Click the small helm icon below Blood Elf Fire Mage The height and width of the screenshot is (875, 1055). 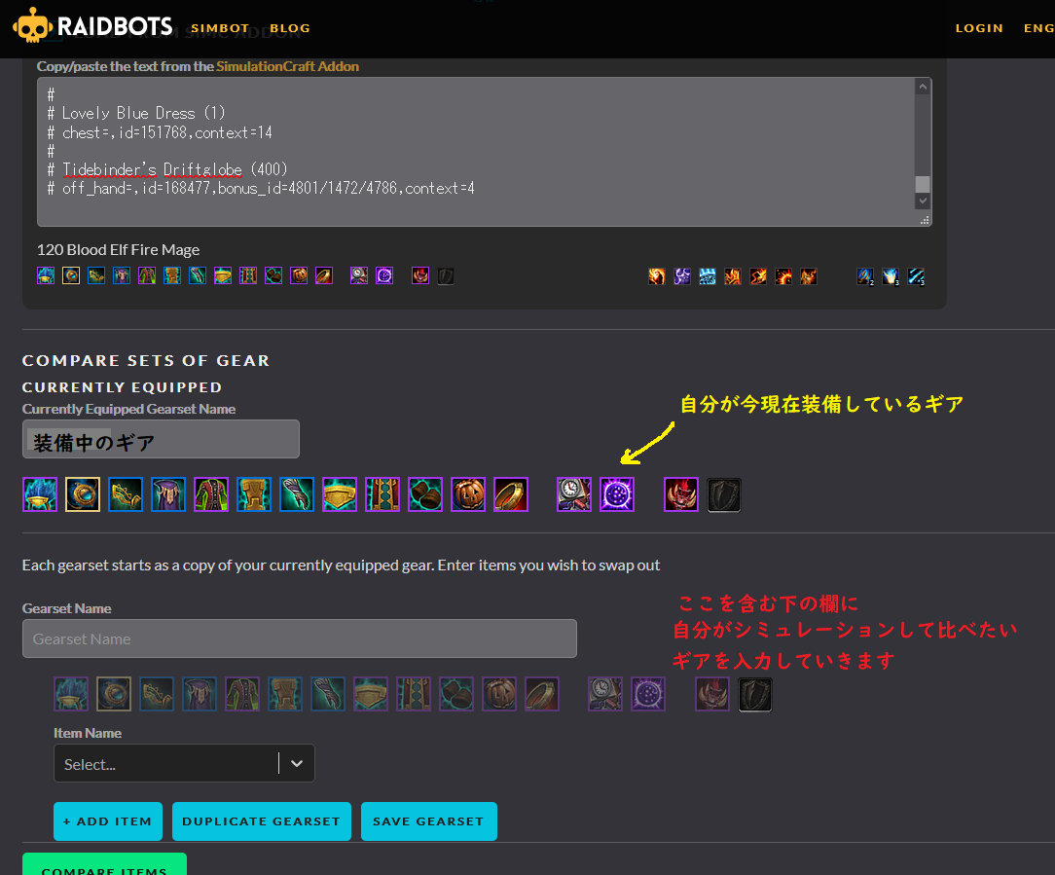(x=46, y=275)
